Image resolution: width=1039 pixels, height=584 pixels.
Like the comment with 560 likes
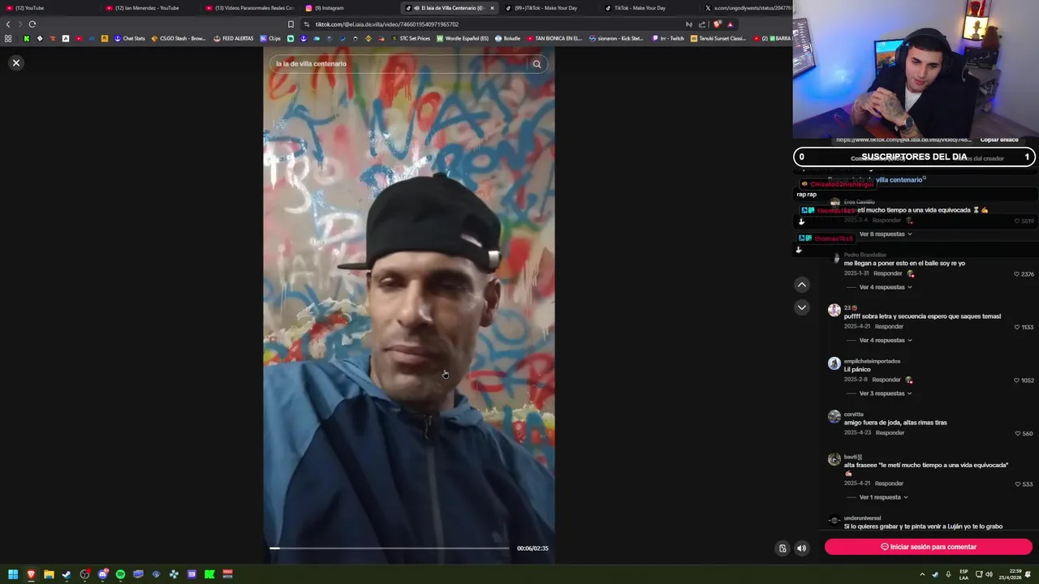(1017, 433)
